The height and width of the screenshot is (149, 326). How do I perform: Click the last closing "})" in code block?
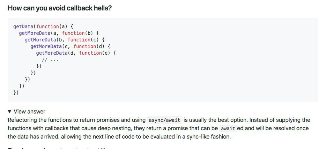coord(16,93)
